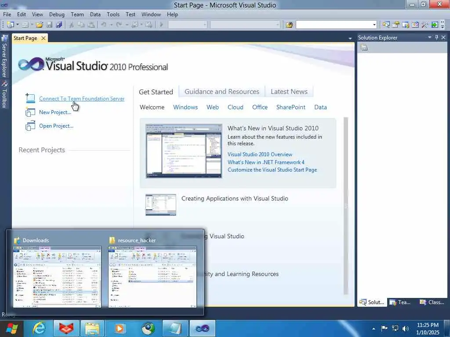This screenshot has height=337, width=450.
Task: Open the Window menu
Action: tap(151, 14)
